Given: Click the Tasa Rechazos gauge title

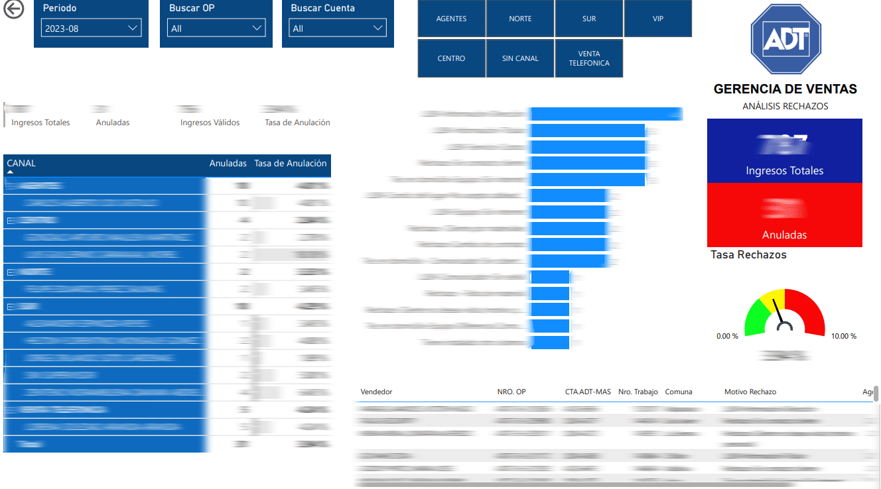Looking at the screenshot, I should 748,254.
